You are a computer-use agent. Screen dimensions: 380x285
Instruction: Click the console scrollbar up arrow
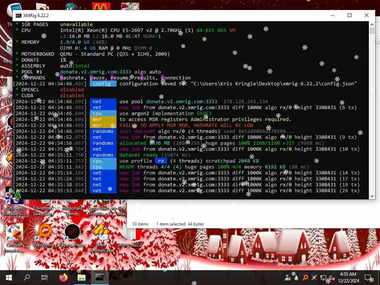pos(372,25)
